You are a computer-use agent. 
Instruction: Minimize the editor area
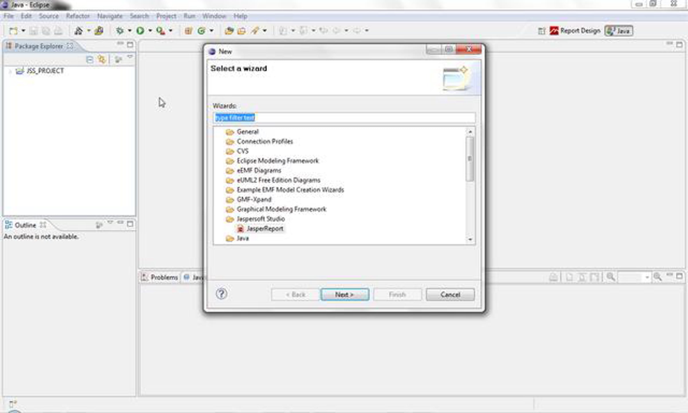pos(669,43)
